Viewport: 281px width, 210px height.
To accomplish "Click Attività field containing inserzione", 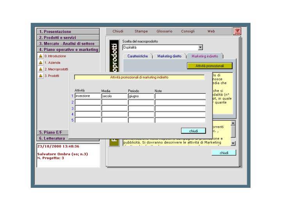I will [88, 96].
